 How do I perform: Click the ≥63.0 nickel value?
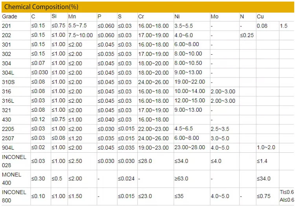coord(181,179)
